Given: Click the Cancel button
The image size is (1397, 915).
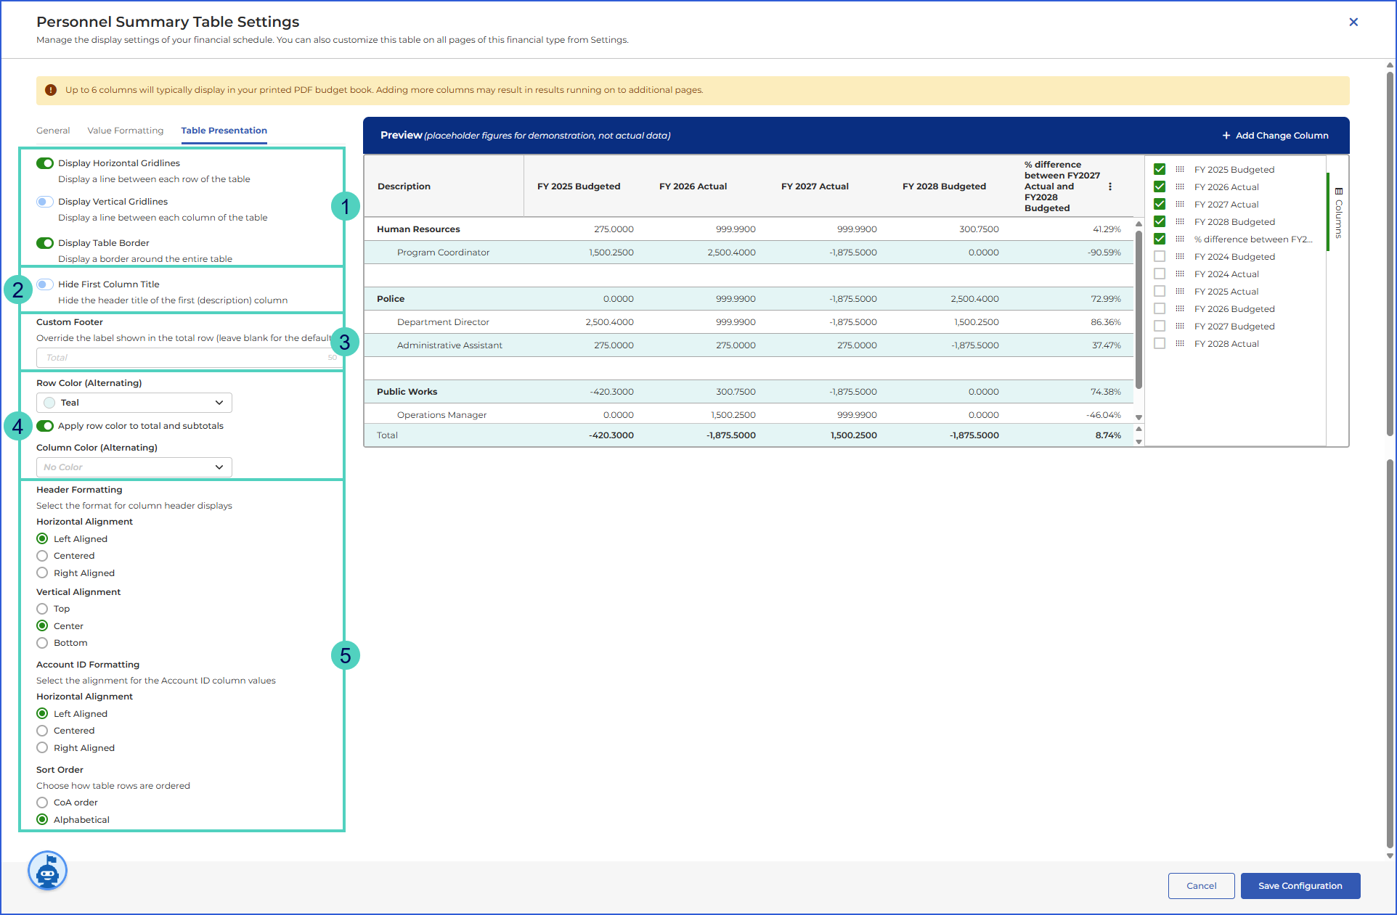Looking at the screenshot, I should [1202, 886].
